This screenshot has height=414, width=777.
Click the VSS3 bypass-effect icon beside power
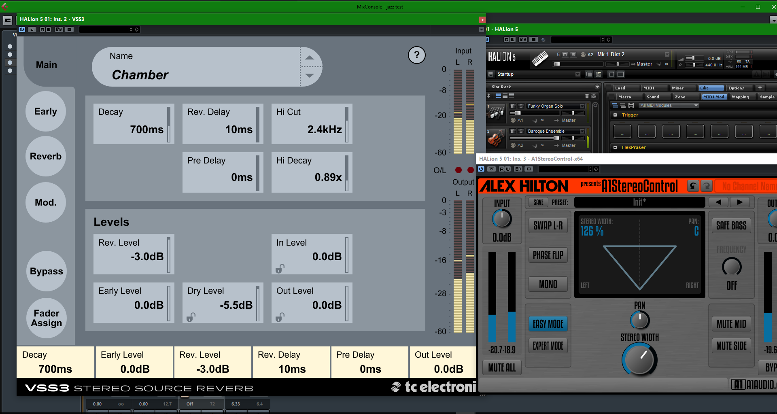point(32,29)
